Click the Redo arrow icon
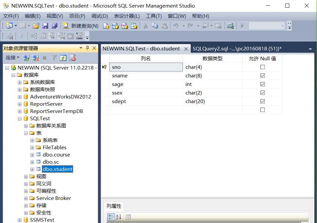The image size is (317, 223). 190,26
